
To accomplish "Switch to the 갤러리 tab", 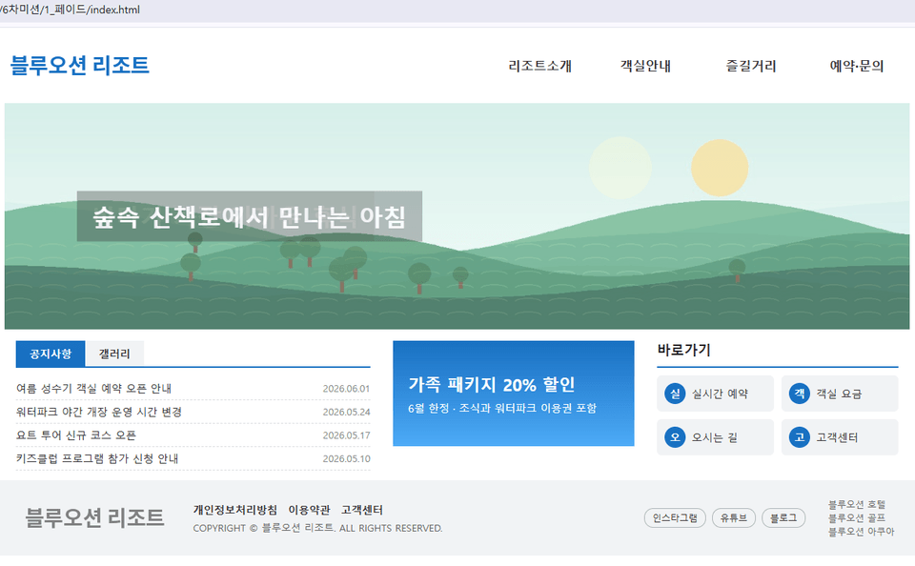I will pyautogui.click(x=114, y=354).
